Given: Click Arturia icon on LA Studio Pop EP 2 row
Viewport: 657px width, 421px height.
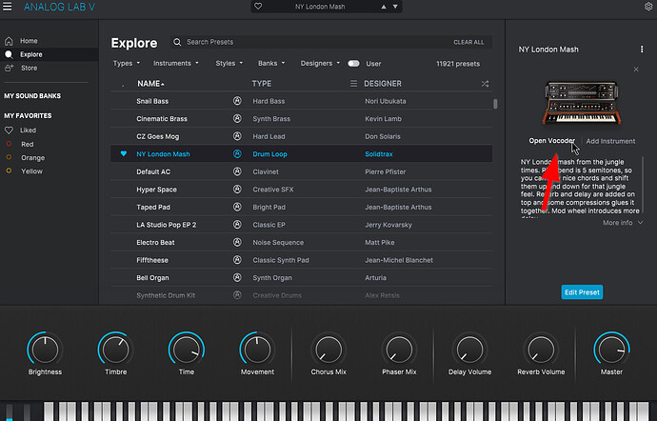Looking at the screenshot, I should pos(237,225).
